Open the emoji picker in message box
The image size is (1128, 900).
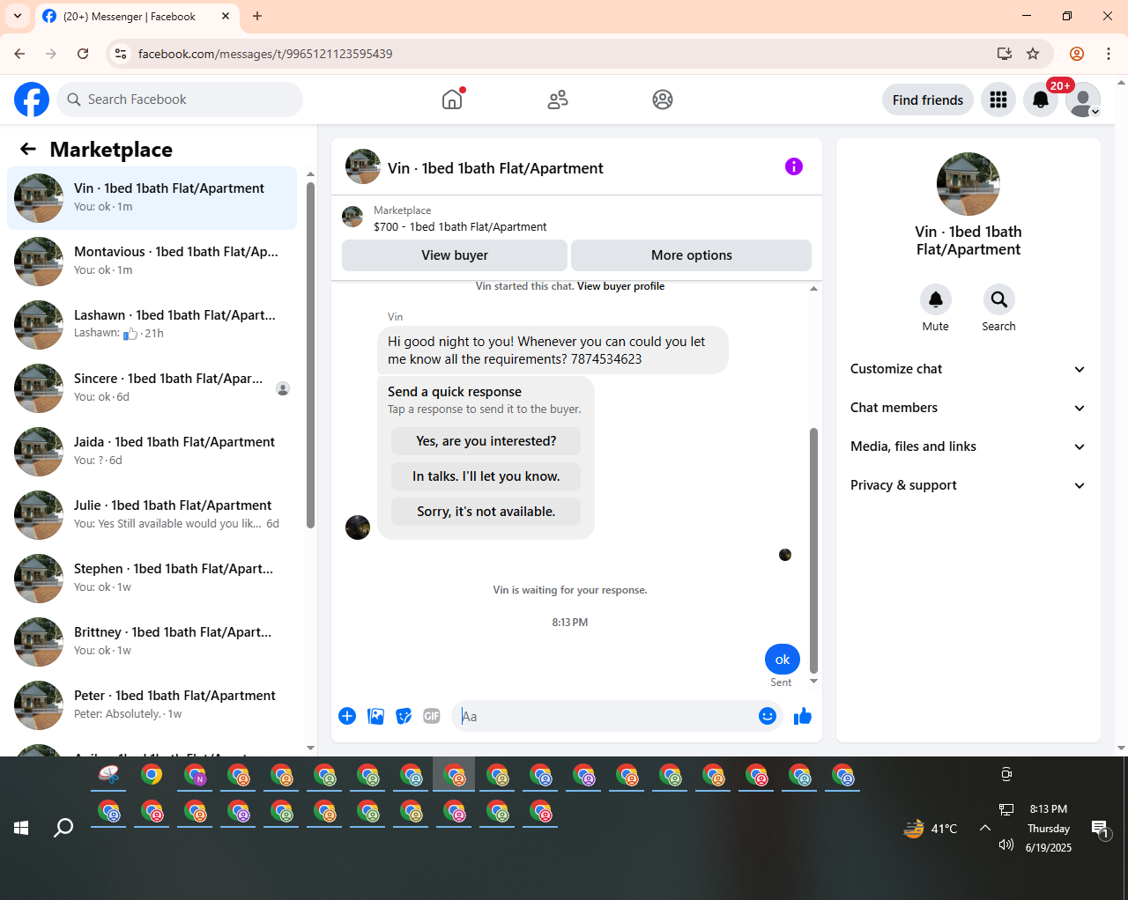coord(768,716)
